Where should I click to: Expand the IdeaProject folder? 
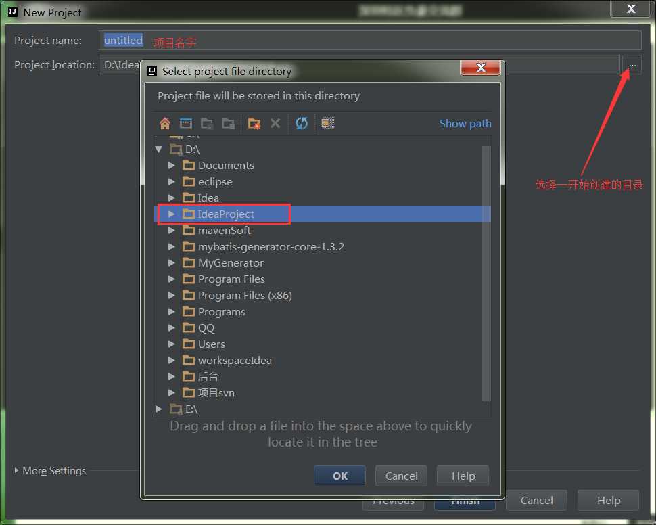[x=171, y=214]
